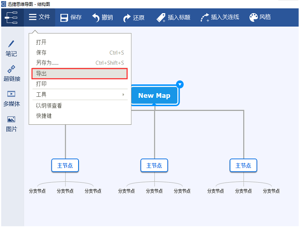Screen dimensions: 299x227
Task: Click the 还原 redo arrow icon
Action: (126, 18)
